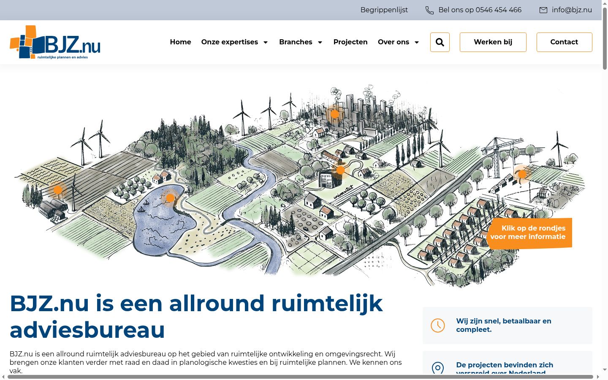Click the text De projecten bevinden zich

505,365
